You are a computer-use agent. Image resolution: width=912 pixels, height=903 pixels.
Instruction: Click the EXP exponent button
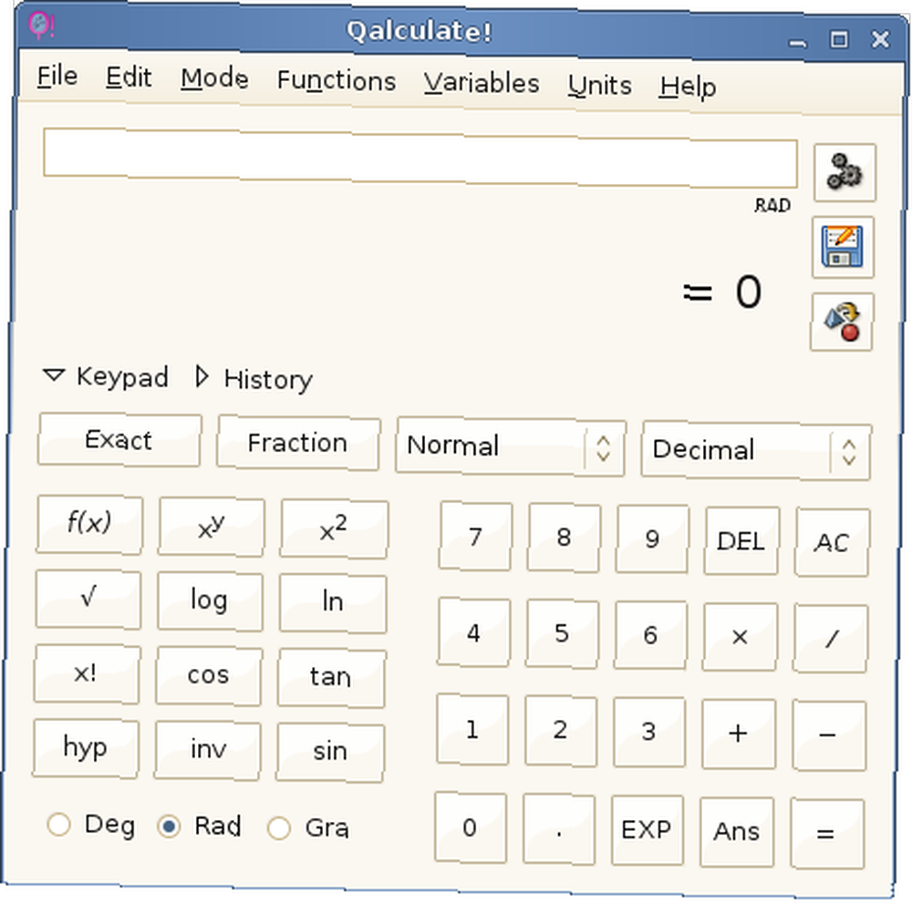point(647,830)
